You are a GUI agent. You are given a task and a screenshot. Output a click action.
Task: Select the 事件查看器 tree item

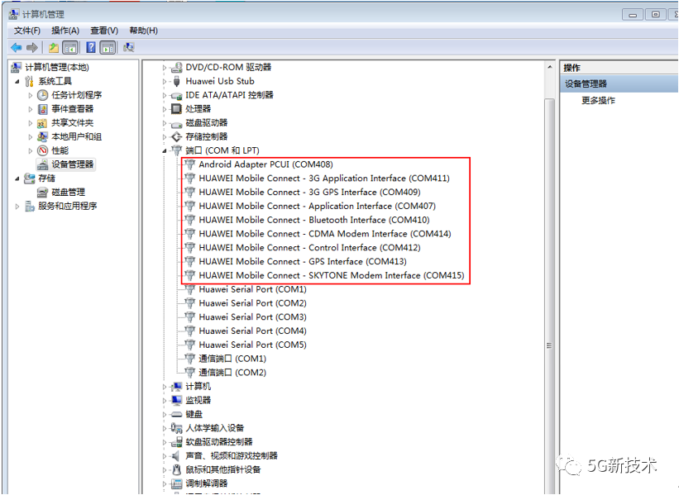click(x=72, y=108)
